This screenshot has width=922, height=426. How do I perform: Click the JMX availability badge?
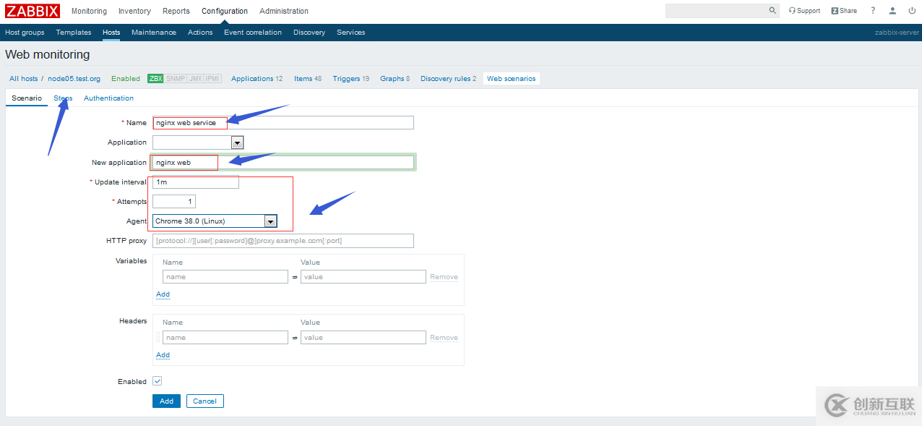[195, 79]
